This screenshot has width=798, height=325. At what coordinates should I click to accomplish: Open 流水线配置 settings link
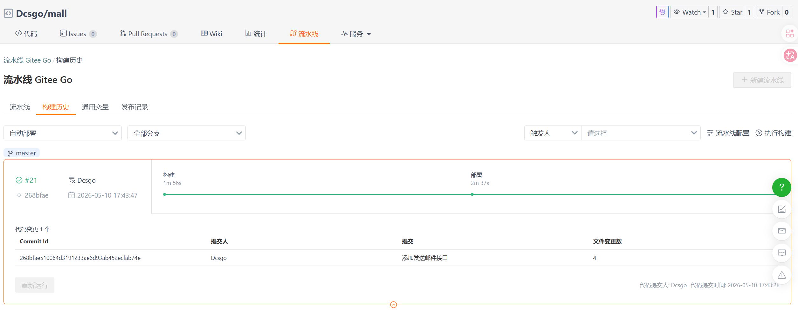[x=728, y=133]
